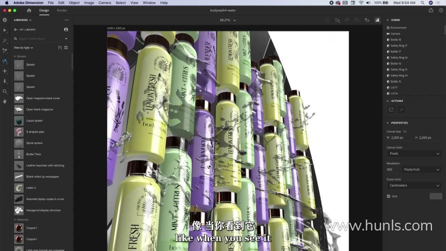Switch to the Design tab
Viewport: 446px width, 251px height.
click(44, 11)
